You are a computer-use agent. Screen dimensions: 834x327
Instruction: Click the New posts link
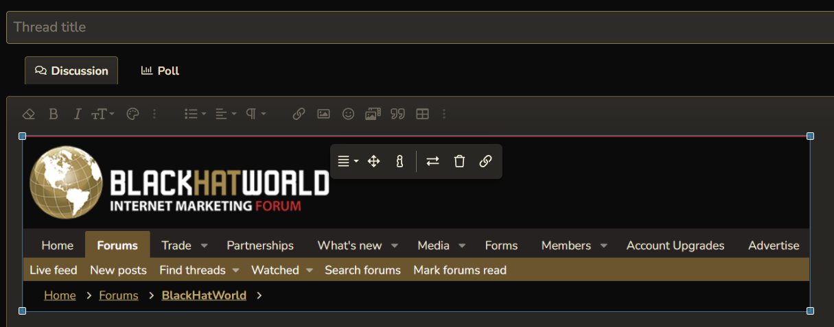pos(118,270)
